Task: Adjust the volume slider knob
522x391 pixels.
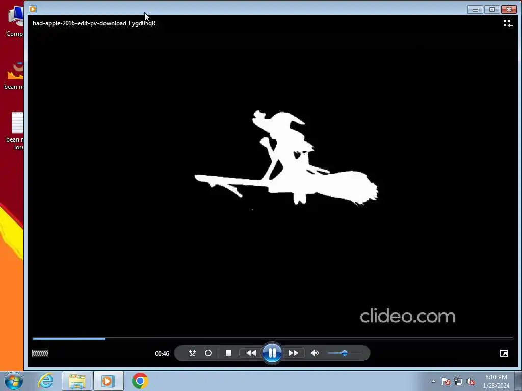Action: tap(345, 353)
